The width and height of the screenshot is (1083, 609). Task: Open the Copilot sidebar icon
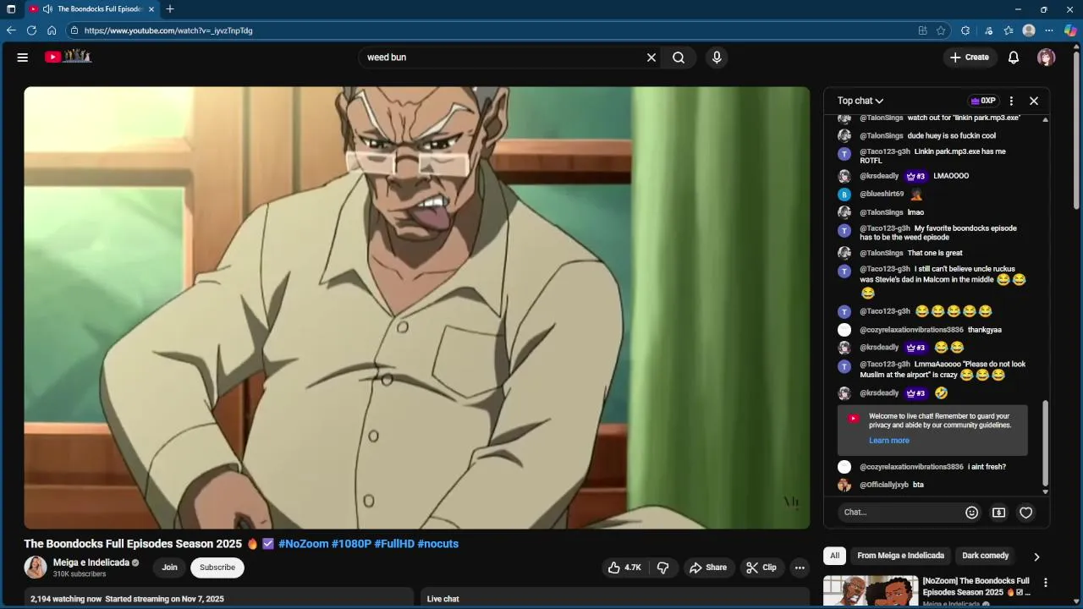1070,30
